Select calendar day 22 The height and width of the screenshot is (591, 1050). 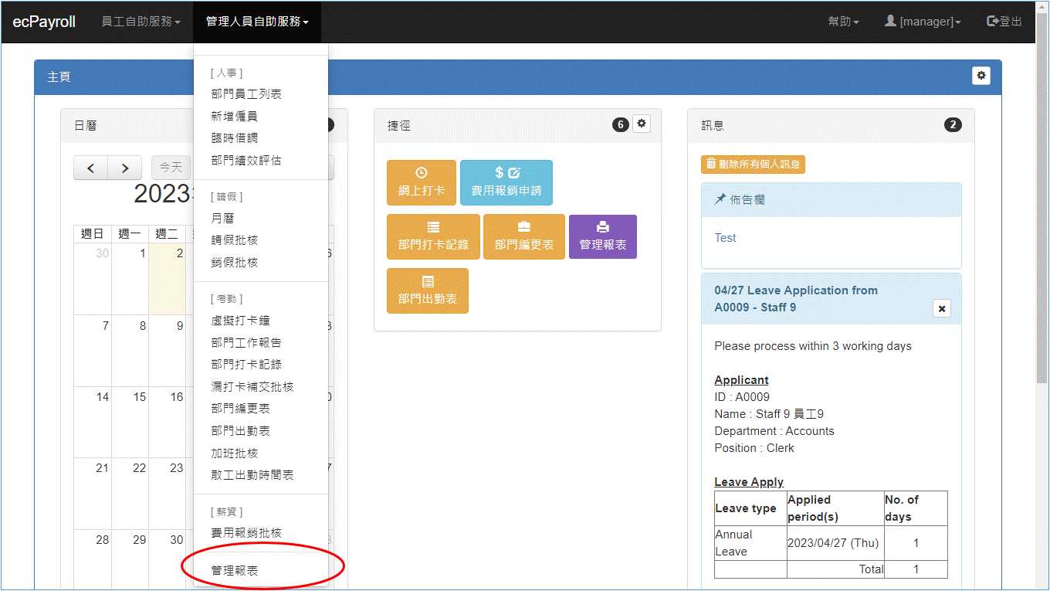click(130, 493)
